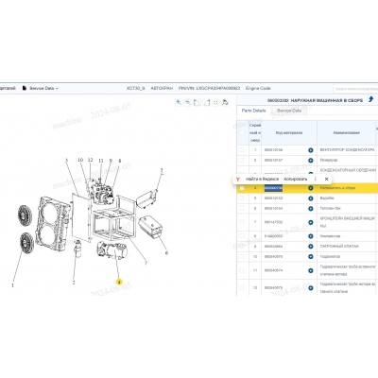The image size is (378, 378).
Task: Click the Service Data document icon
Action: 25,88
